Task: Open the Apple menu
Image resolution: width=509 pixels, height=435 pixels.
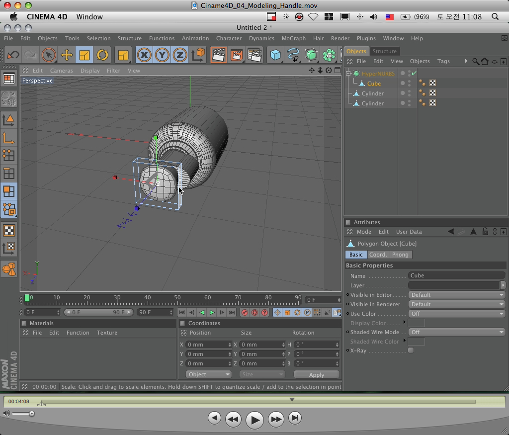Action: point(13,16)
